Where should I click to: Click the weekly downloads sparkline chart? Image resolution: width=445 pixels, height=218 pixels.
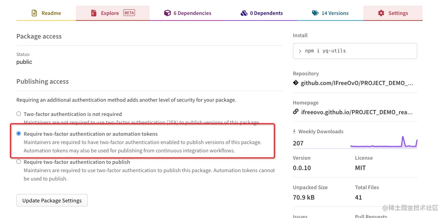(383, 142)
